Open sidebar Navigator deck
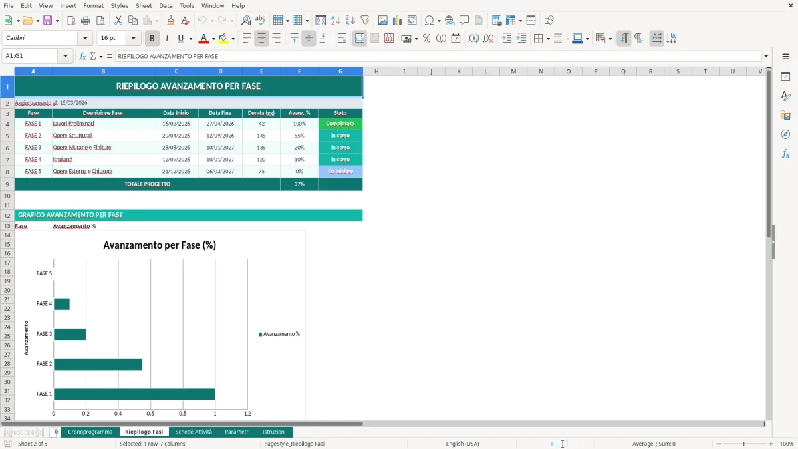The width and height of the screenshot is (798, 449). 785,134
